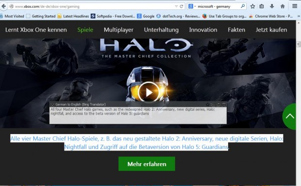Bookmark this page with the star icon
Image resolution: width=301 pixels, height=186 pixels.
point(252,6)
